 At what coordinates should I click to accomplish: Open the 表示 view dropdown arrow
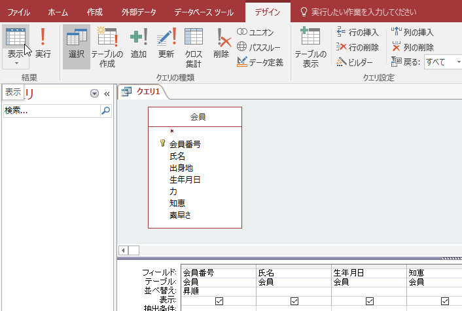click(x=16, y=63)
